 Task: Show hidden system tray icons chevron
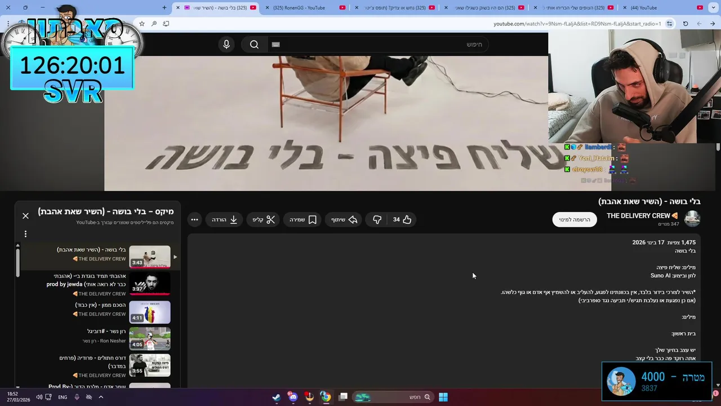pos(101,397)
